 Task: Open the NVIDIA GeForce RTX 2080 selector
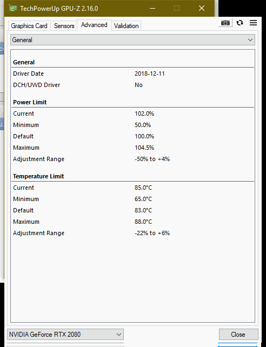pos(65,334)
